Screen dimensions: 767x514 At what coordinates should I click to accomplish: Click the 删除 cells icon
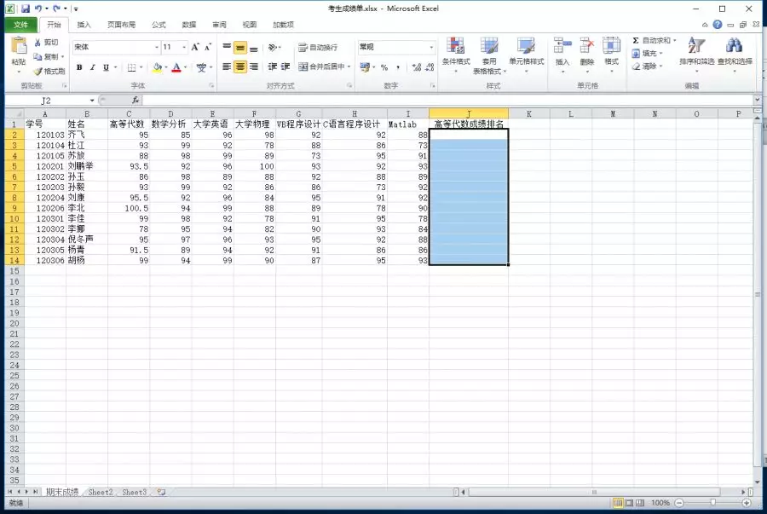(586, 46)
